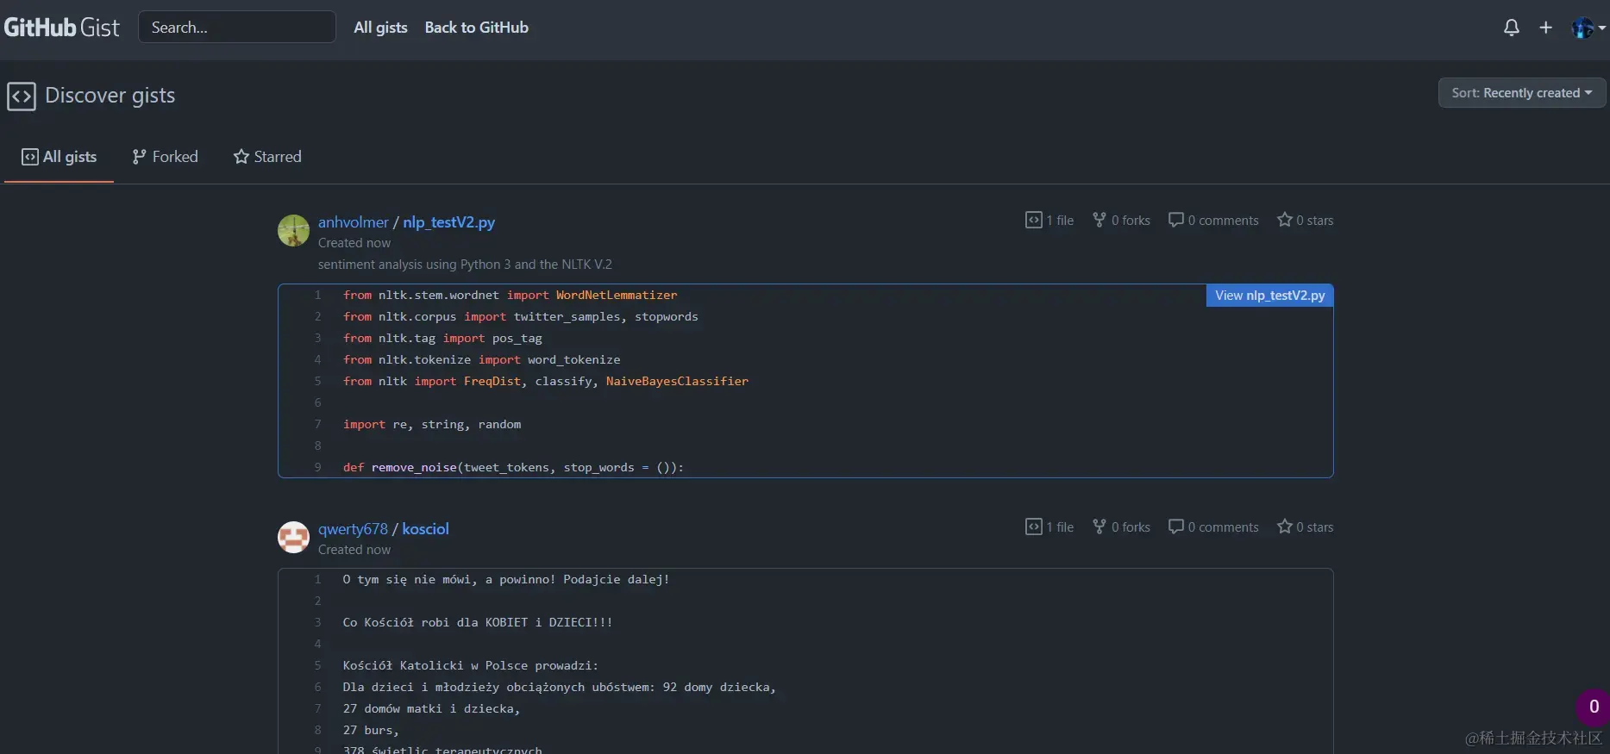Focus the Search gists field
The image size is (1610, 754).
[x=237, y=27]
